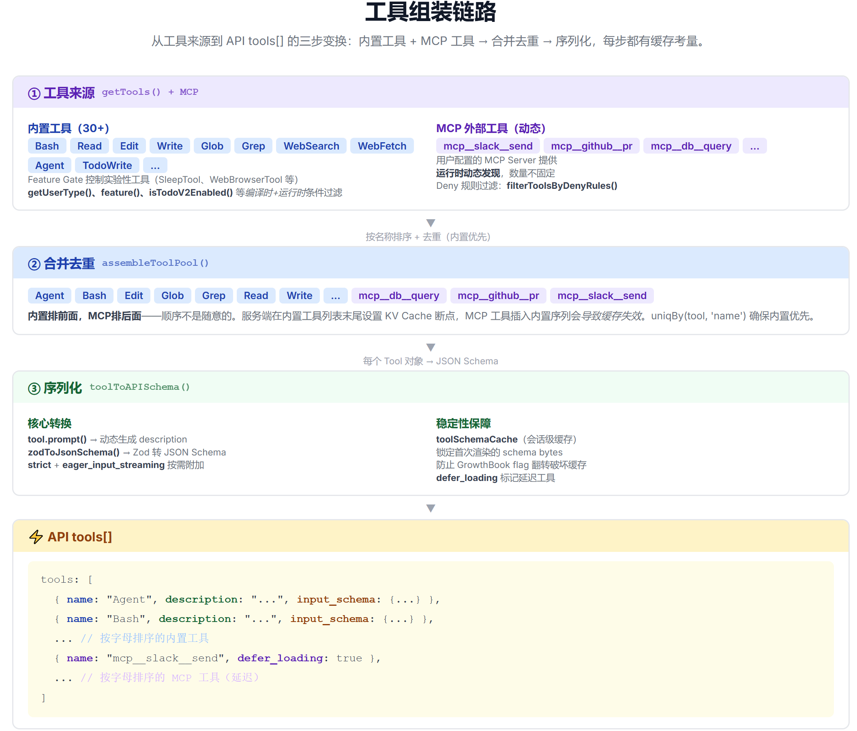The height and width of the screenshot is (731, 857).
Task: Click the circled number 3 icon
Action: coord(34,388)
